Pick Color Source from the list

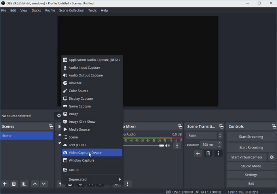[92, 91]
